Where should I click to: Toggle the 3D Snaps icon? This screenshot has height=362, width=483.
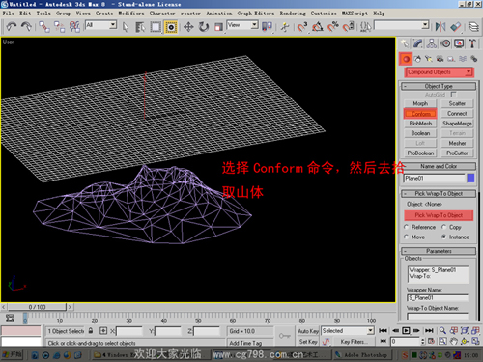pos(302,27)
